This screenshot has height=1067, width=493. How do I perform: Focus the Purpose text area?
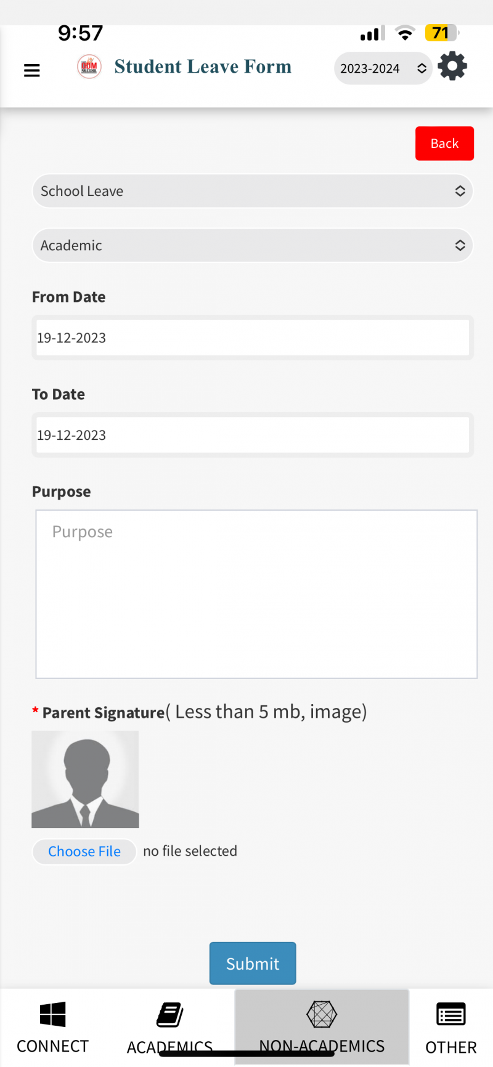pos(256,594)
